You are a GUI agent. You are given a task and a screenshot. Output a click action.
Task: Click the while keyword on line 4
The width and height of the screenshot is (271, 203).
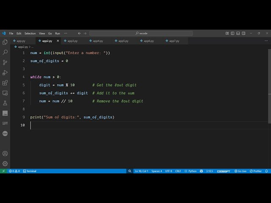tap(36, 77)
